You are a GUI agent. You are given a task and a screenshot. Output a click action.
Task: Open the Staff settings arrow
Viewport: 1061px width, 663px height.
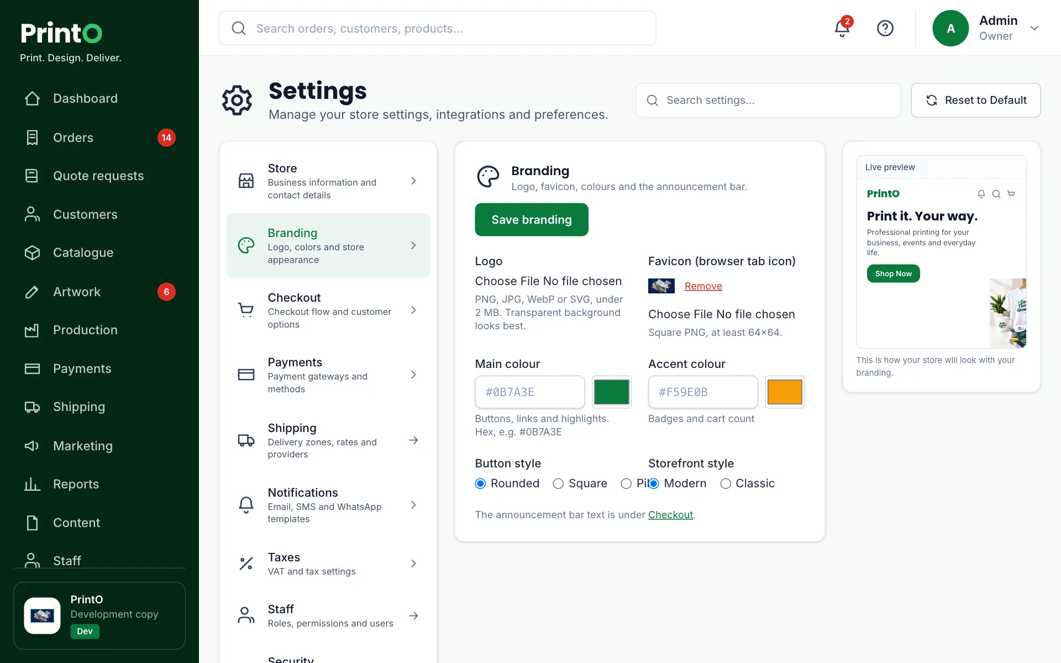tap(413, 615)
